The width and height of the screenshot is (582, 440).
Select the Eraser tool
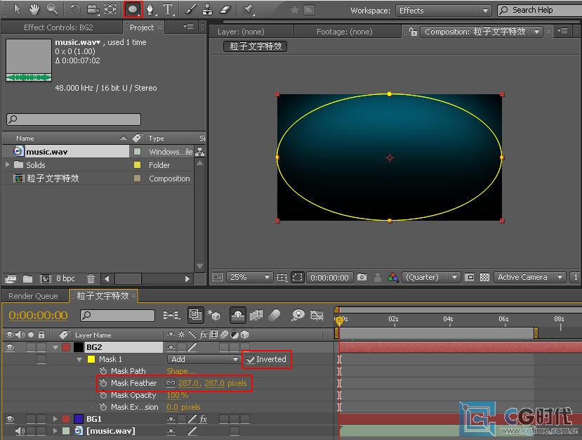[225, 9]
